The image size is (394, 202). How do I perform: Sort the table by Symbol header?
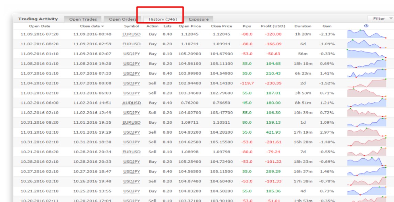tap(131, 26)
